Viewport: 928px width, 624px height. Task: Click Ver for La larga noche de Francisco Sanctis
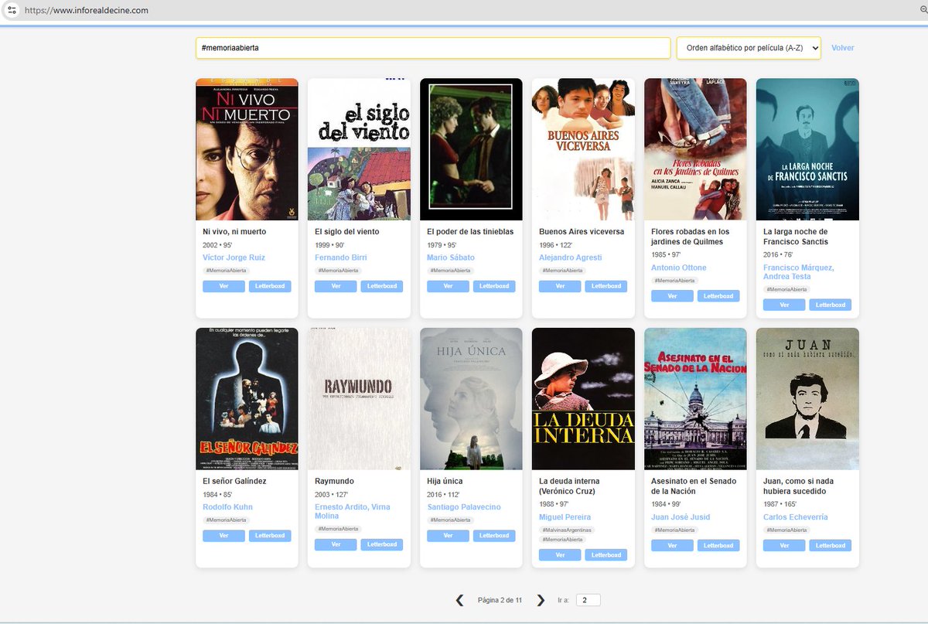(784, 305)
